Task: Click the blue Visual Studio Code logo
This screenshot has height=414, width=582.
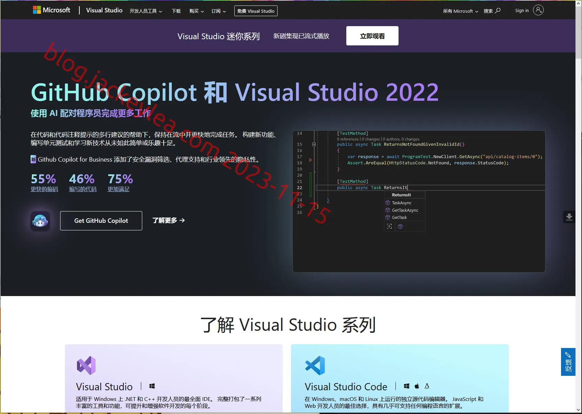Action: pyautogui.click(x=315, y=365)
